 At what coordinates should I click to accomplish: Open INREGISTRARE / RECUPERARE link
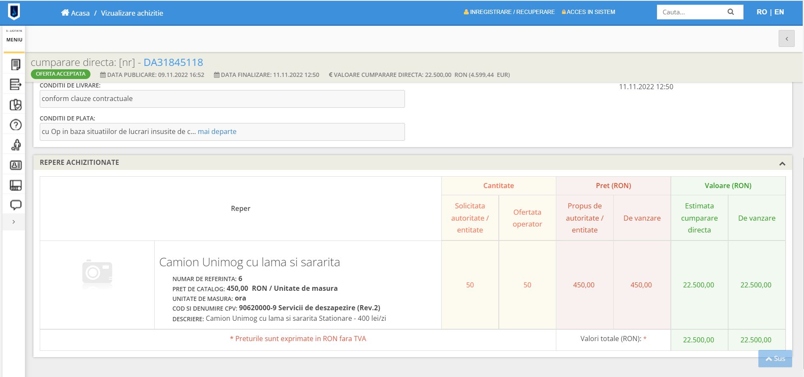[509, 12]
